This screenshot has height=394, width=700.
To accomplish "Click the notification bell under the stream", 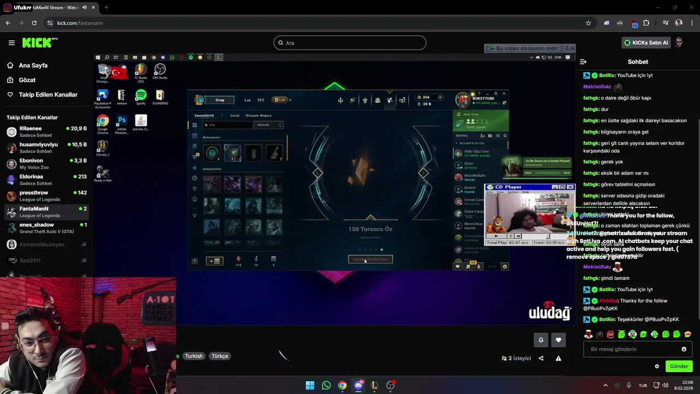I will [x=541, y=340].
